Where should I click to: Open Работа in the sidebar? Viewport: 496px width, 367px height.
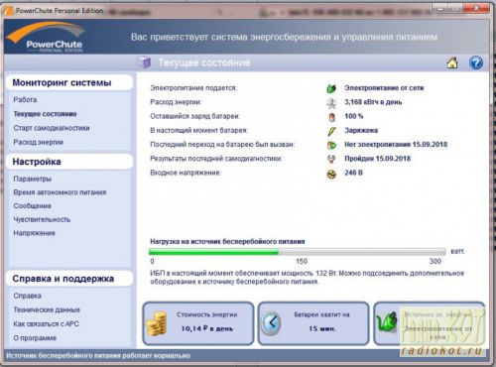click(25, 99)
